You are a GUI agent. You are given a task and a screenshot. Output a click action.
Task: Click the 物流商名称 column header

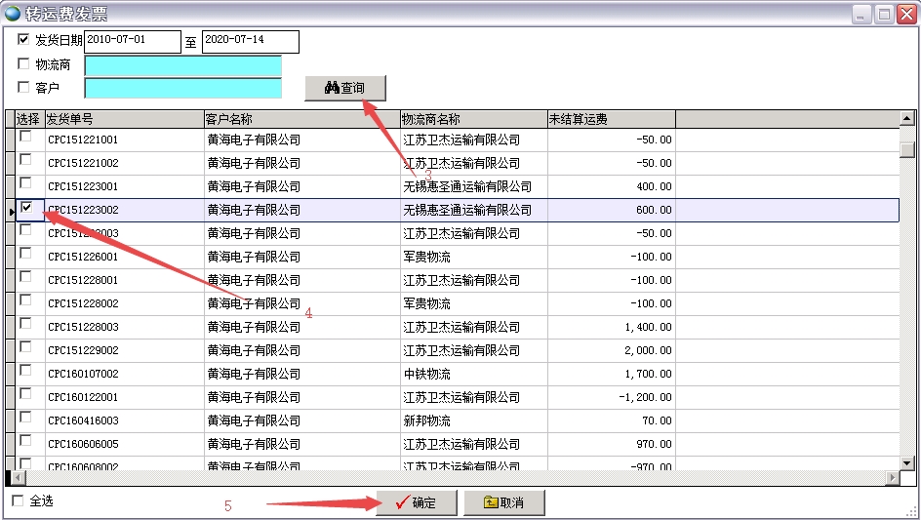click(474, 119)
